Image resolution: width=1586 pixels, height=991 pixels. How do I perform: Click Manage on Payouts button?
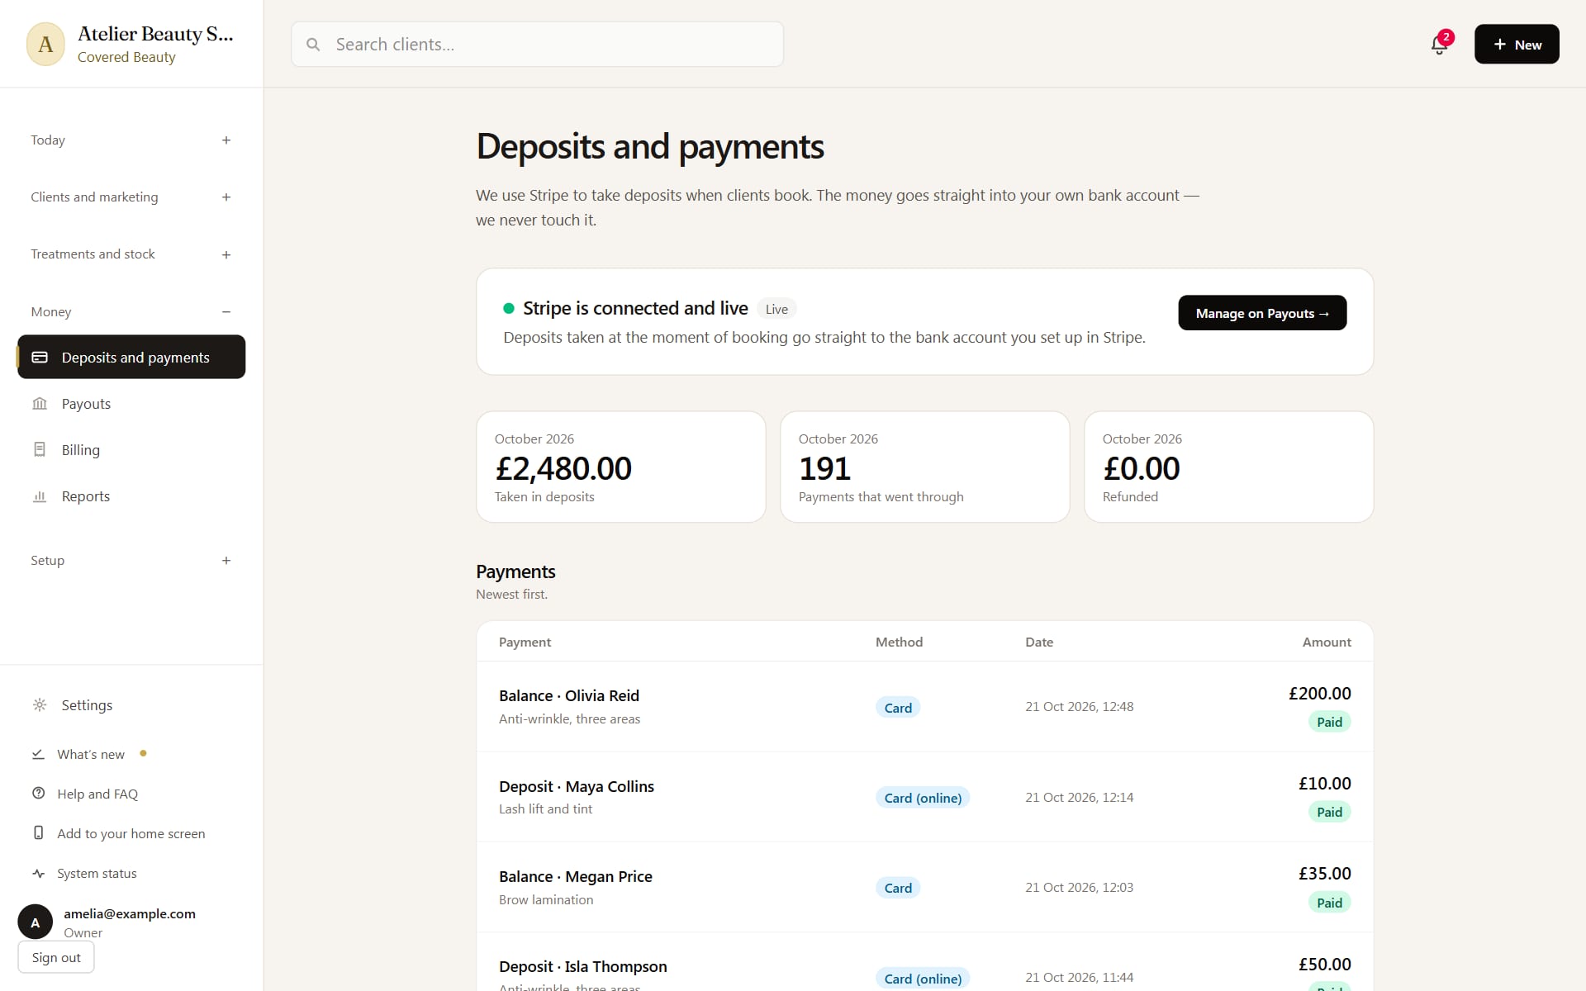tap(1262, 313)
